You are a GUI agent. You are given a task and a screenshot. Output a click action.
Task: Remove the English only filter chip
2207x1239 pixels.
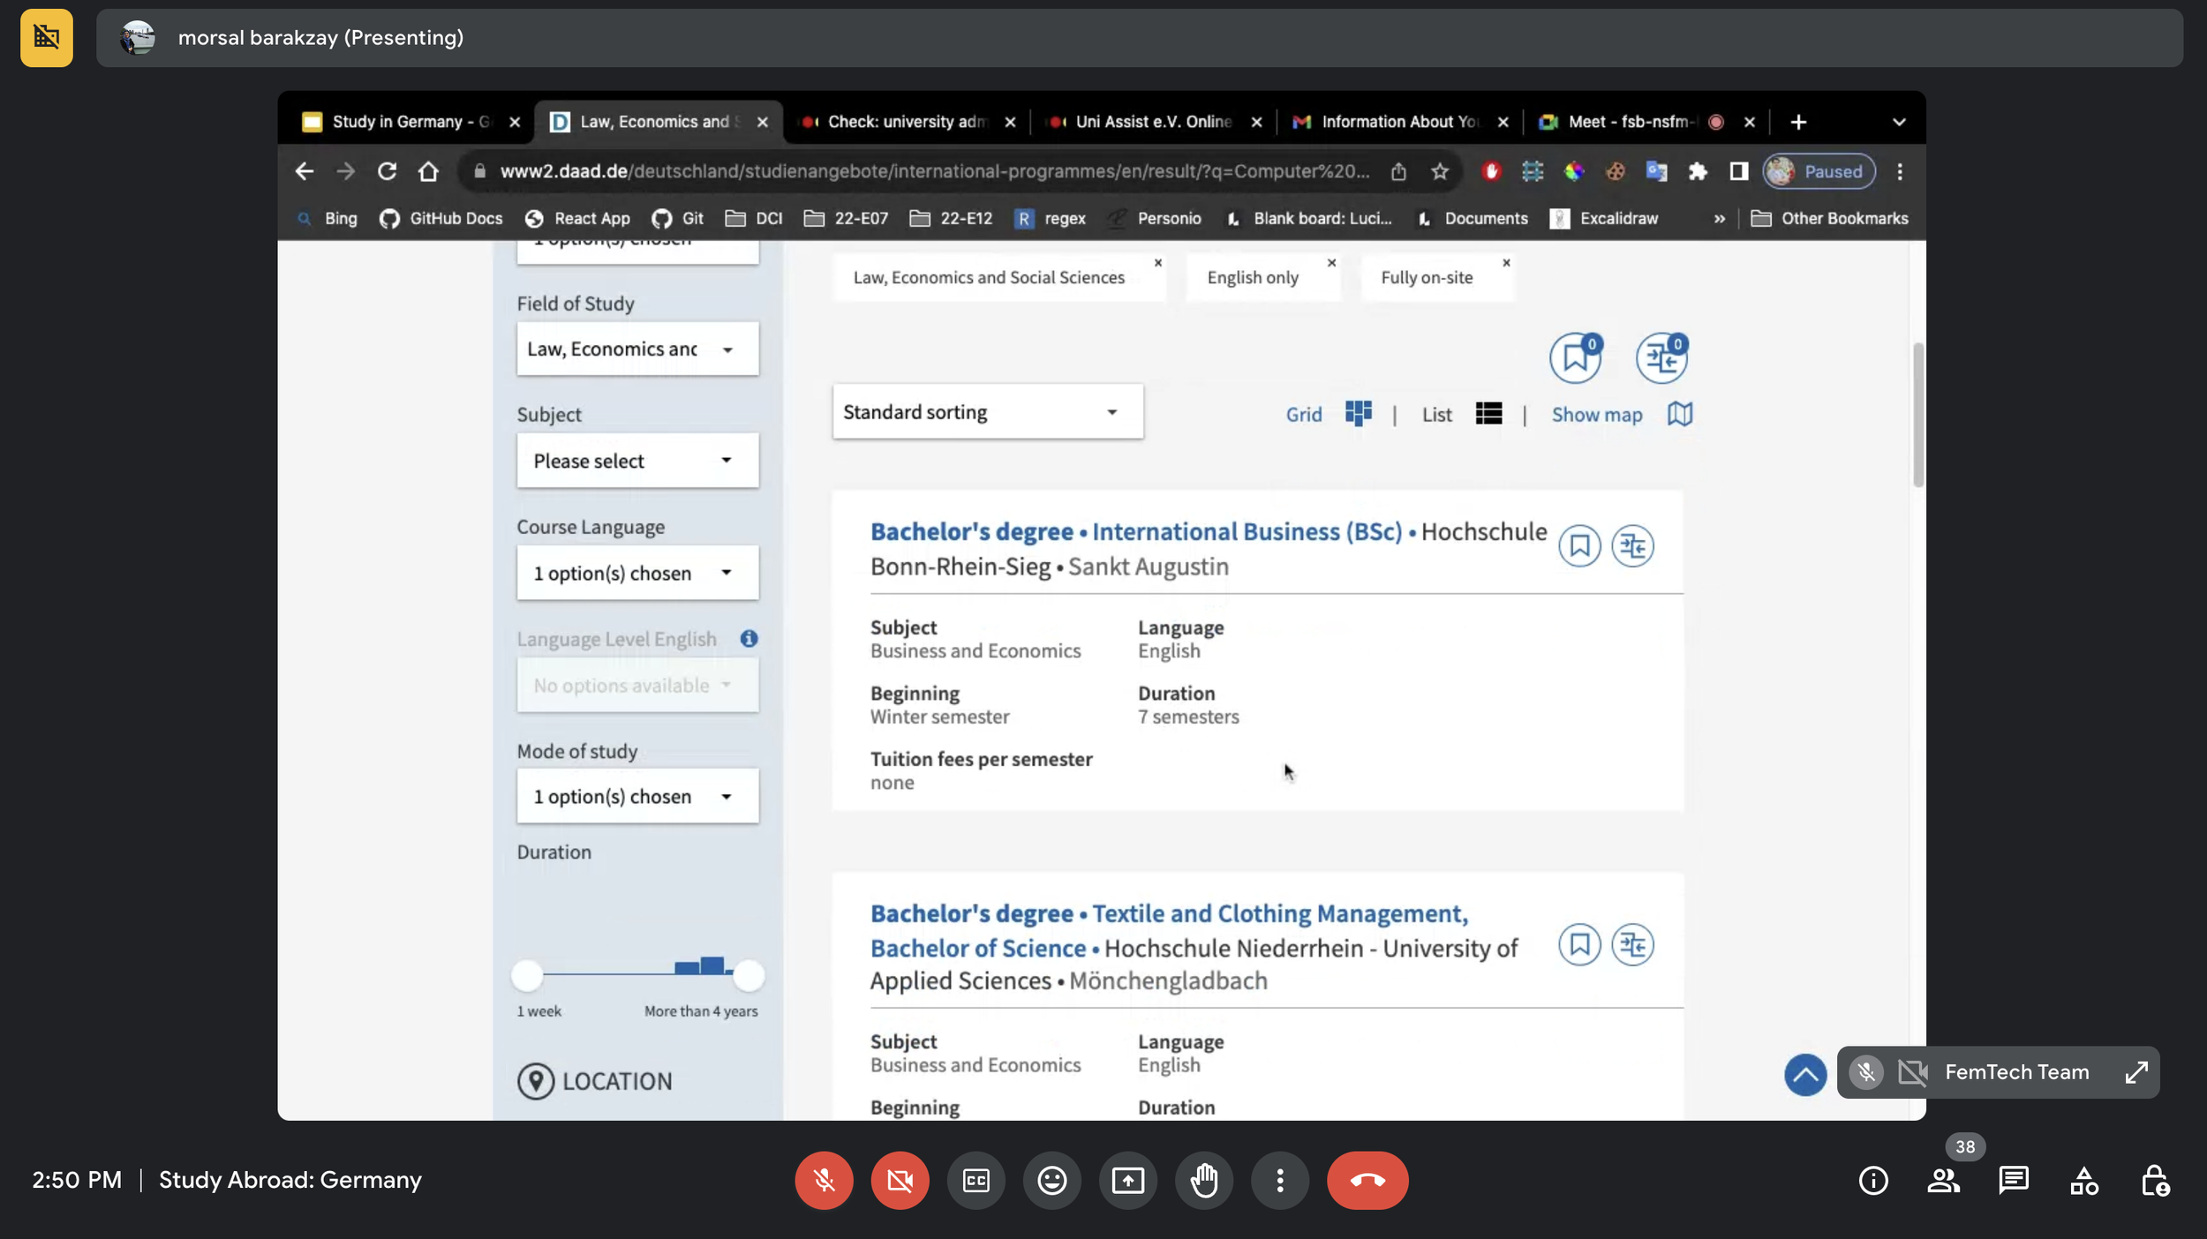1331,263
